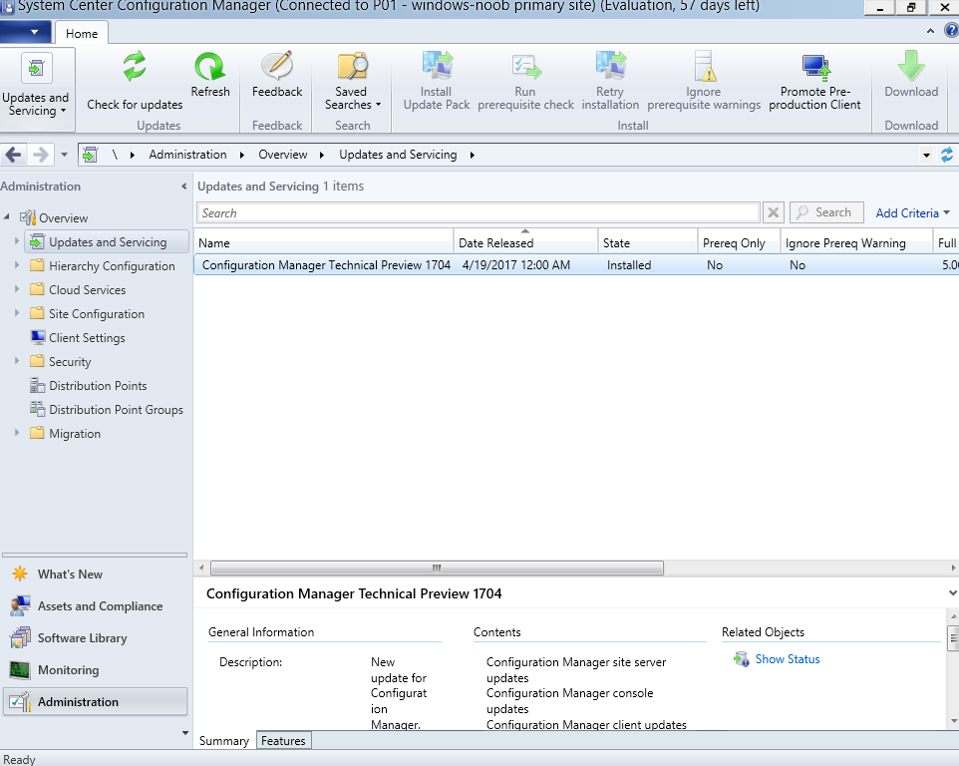Sort by the Prereq Only column header

coord(739,243)
